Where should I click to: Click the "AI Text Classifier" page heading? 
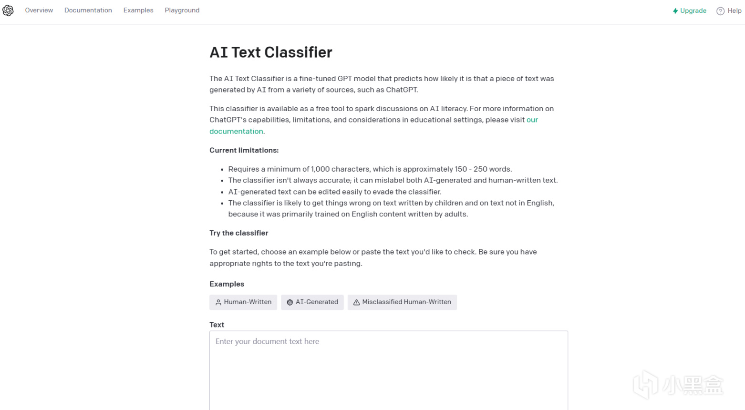[271, 52]
